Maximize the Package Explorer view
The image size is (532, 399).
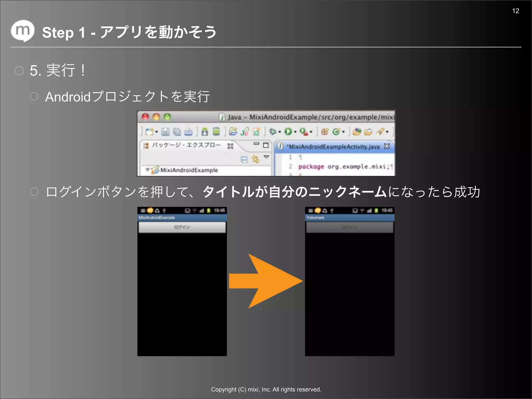click(265, 145)
